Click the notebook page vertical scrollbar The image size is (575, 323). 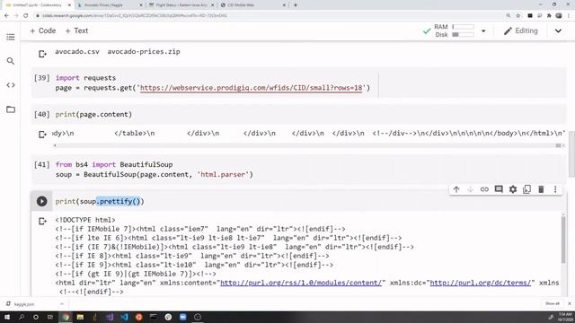click(x=571, y=153)
